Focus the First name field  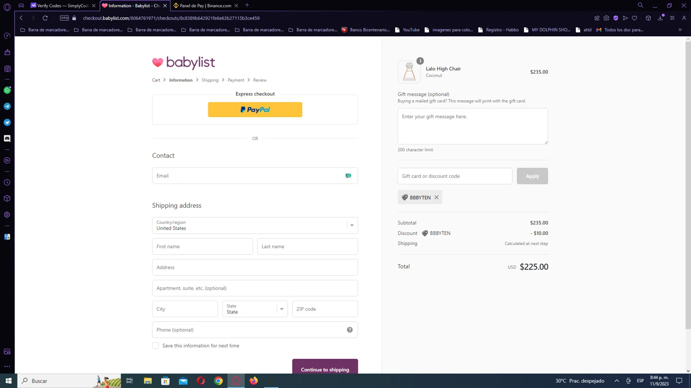pos(202,246)
